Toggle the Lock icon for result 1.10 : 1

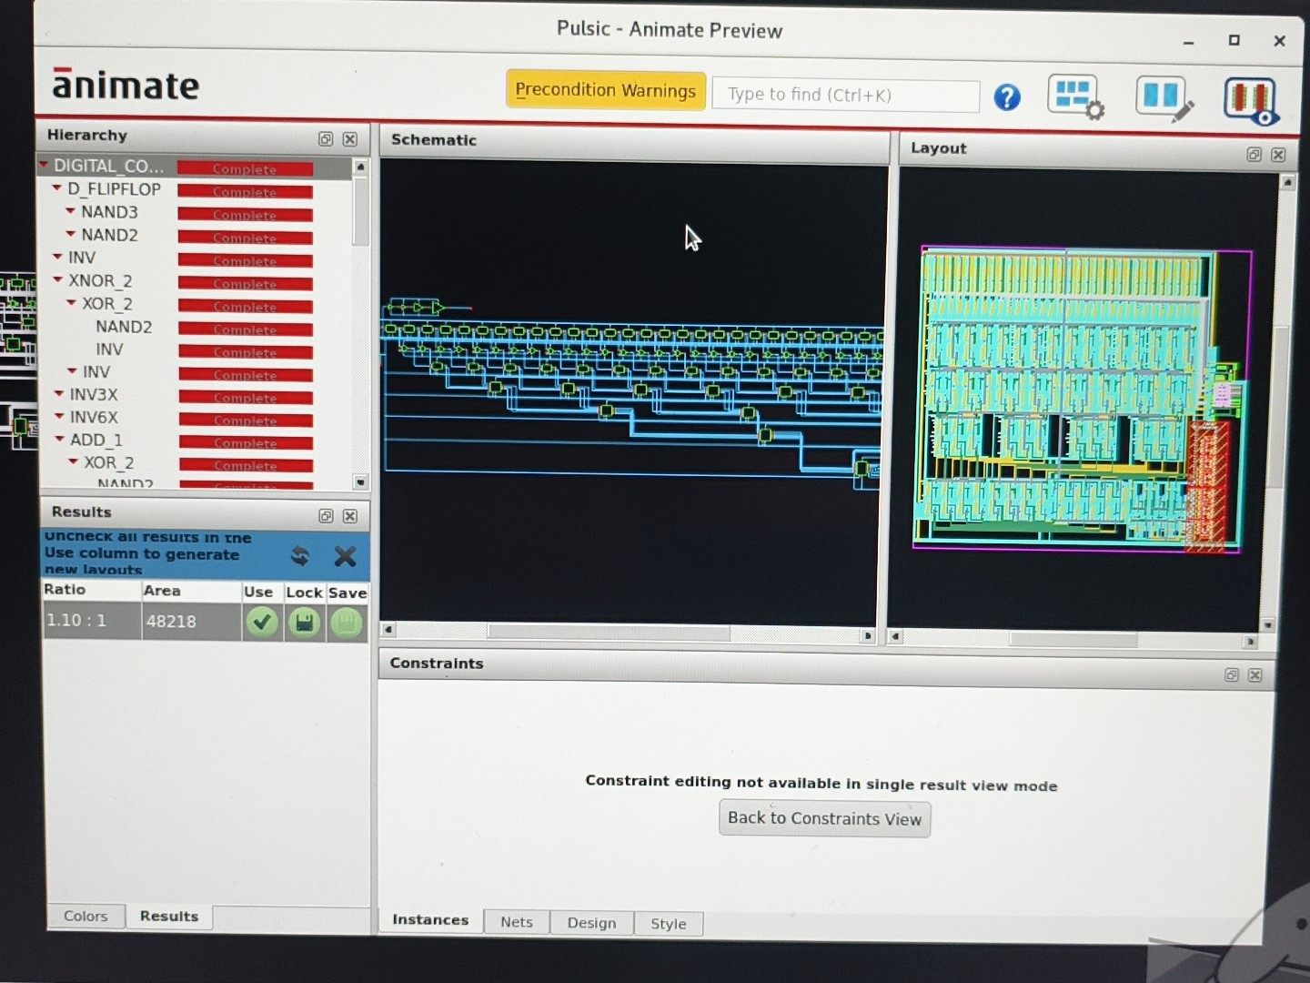(x=305, y=623)
